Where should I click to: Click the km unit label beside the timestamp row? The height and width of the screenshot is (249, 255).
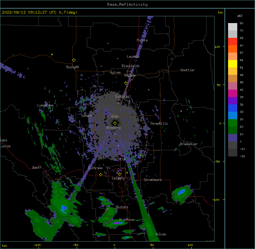[x=220, y=12]
